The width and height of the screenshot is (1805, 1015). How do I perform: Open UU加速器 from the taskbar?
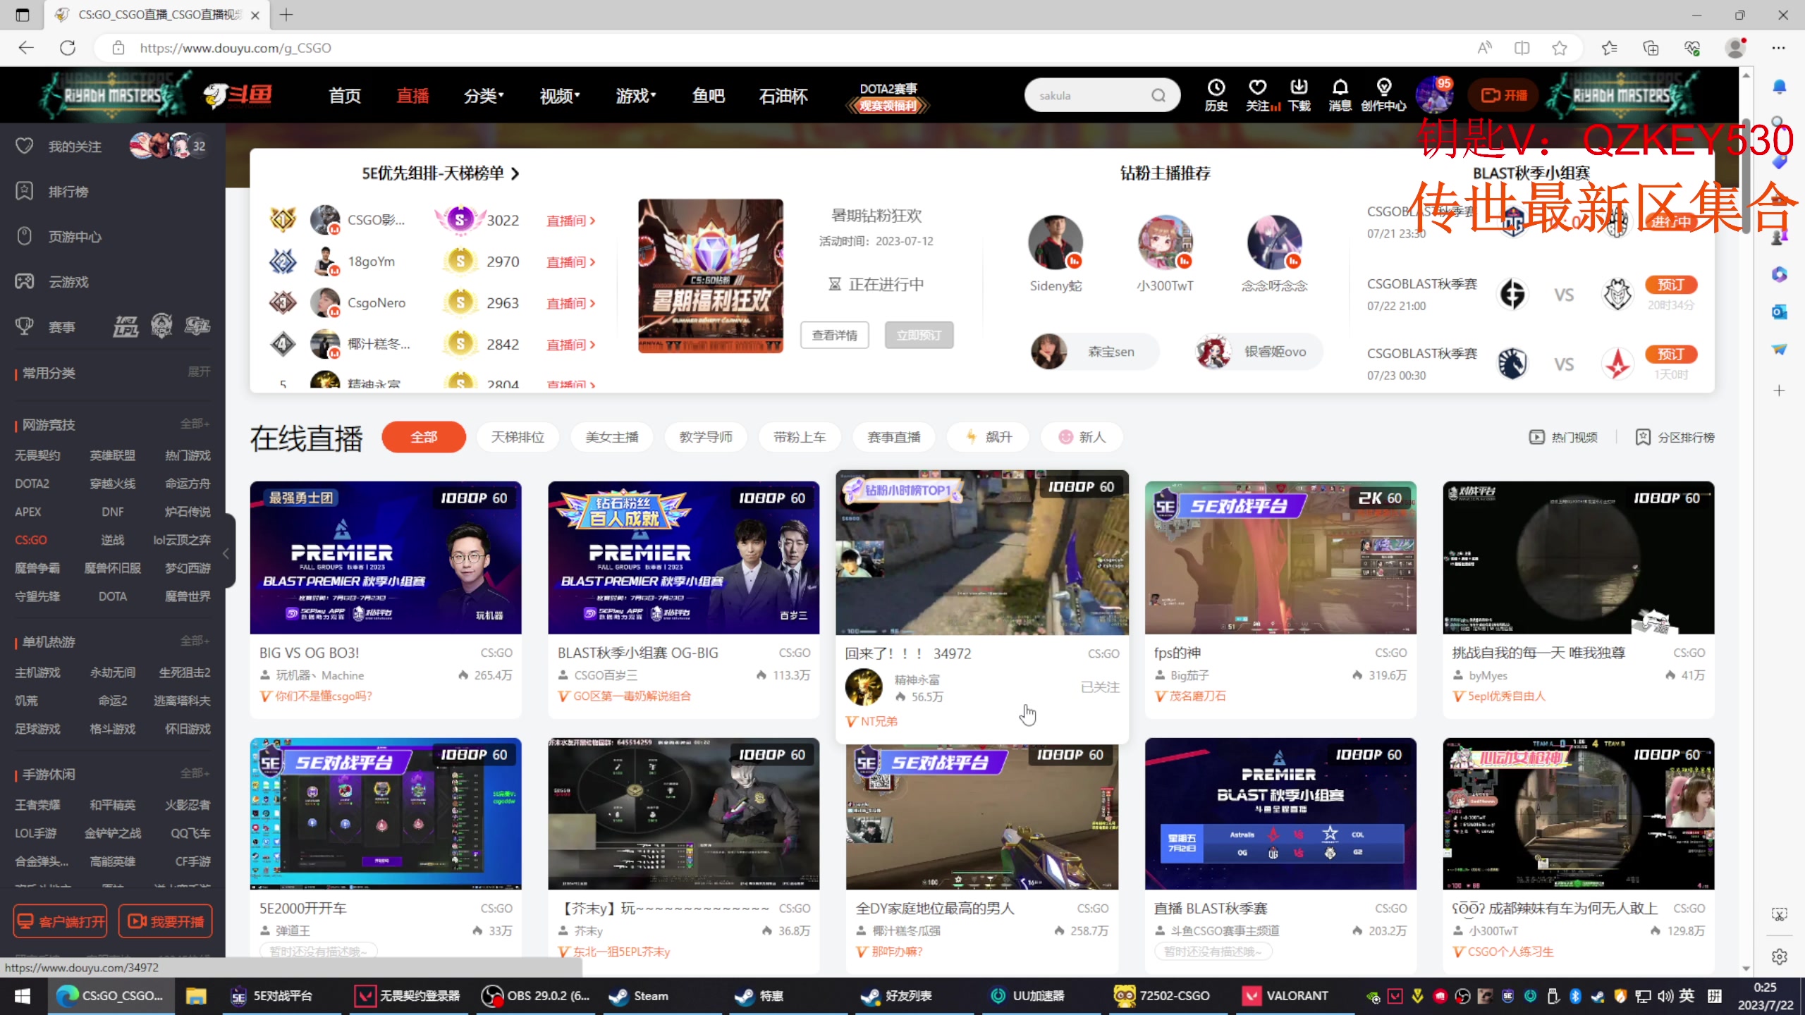click(1028, 995)
